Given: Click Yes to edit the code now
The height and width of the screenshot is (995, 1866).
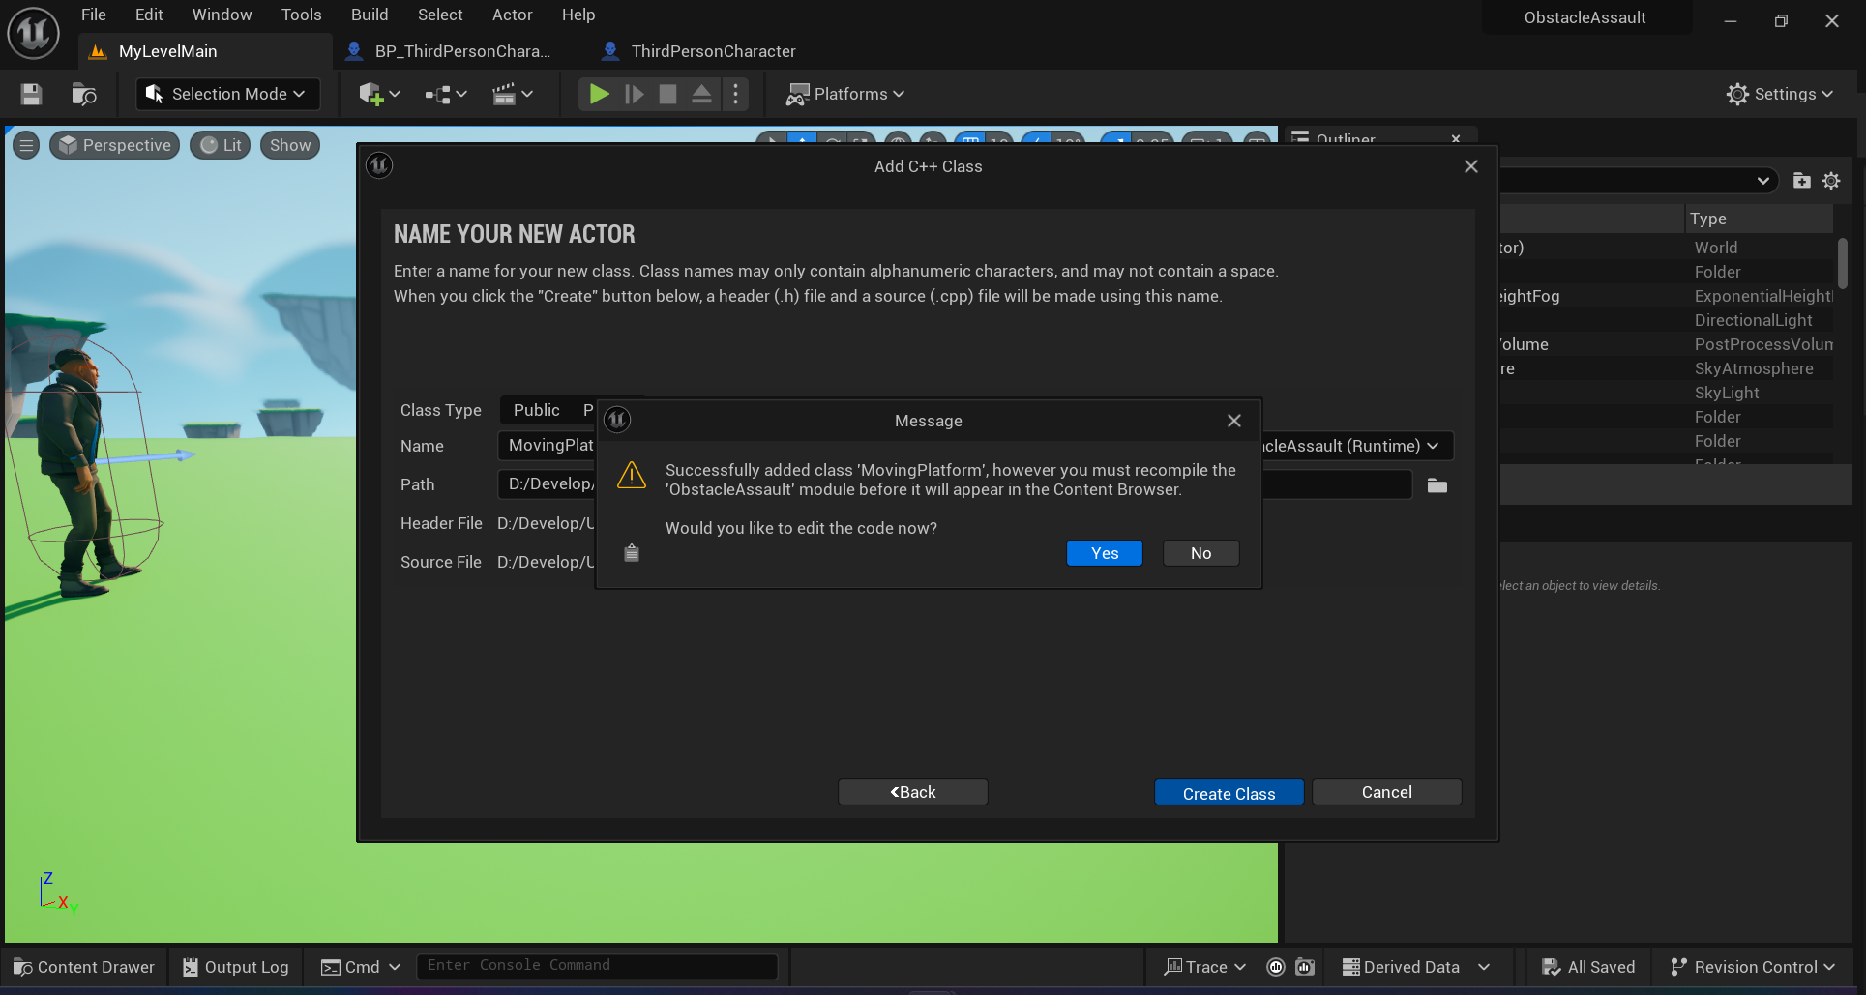Looking at the screenshot, I should 1105,553.
